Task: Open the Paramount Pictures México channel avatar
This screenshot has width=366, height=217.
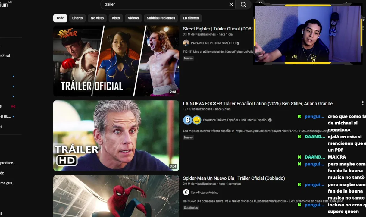Action: 186,43
